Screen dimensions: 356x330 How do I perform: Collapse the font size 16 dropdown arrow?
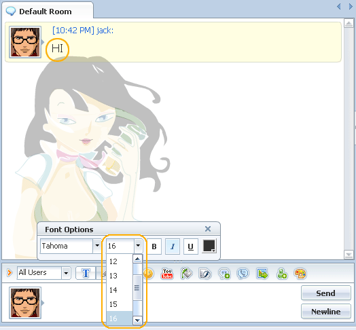(138, 246)
